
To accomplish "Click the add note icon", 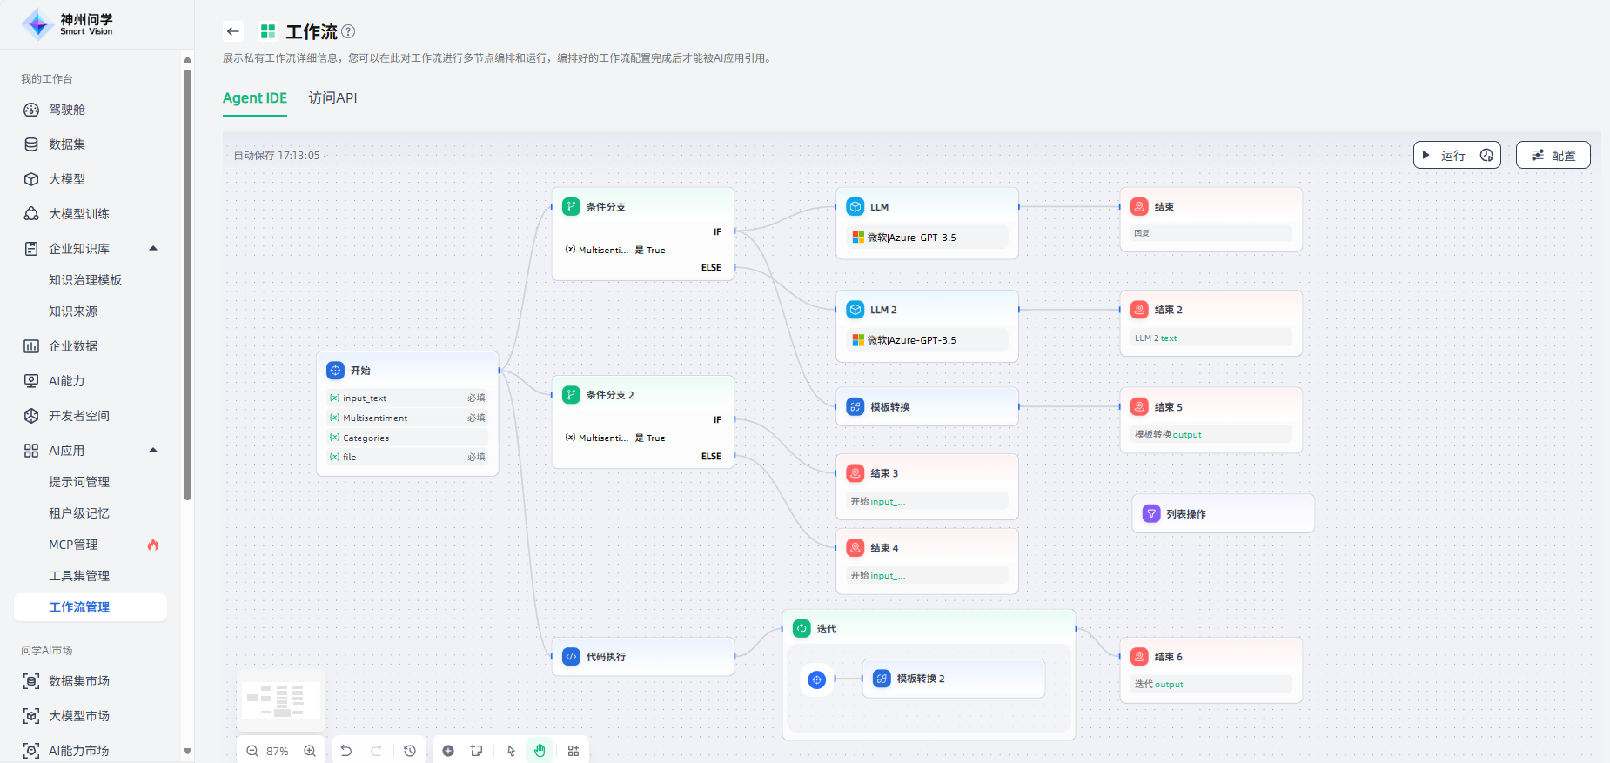I will (x=477, y=751).
